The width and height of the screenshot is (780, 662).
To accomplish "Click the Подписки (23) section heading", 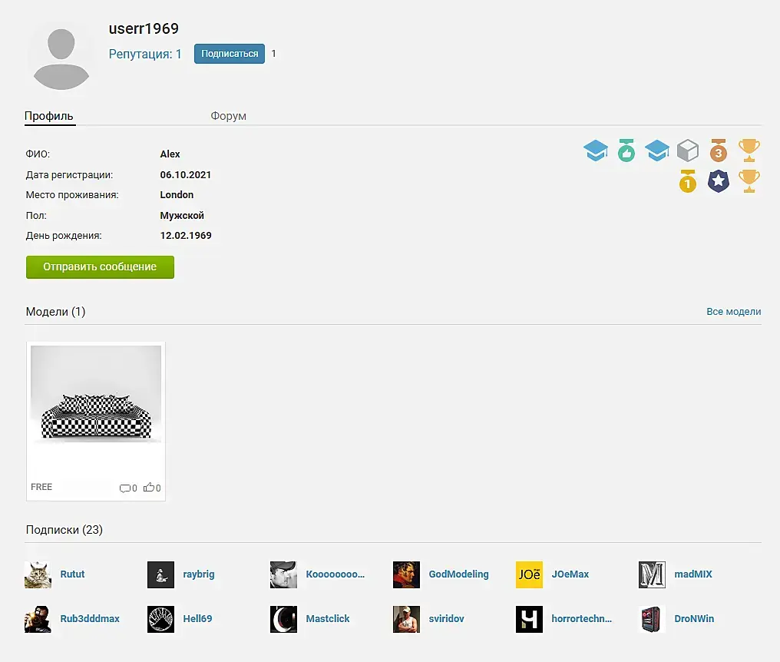I will [64, 530].
